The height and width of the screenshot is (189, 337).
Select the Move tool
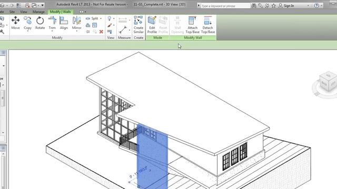[15, 23]
